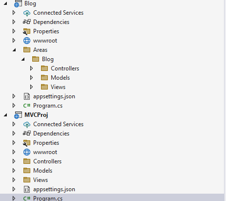
Task: Expand Connected Services under Blog project
Action: (14, 13)
